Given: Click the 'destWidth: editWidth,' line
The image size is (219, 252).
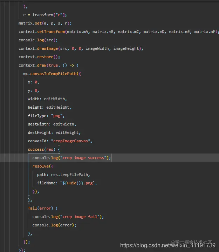Looking at the screenshot, I should click(x=52, y=124).
